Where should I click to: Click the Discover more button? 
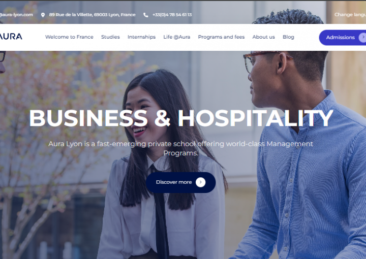pyautogui.click(x=180, y=182)
